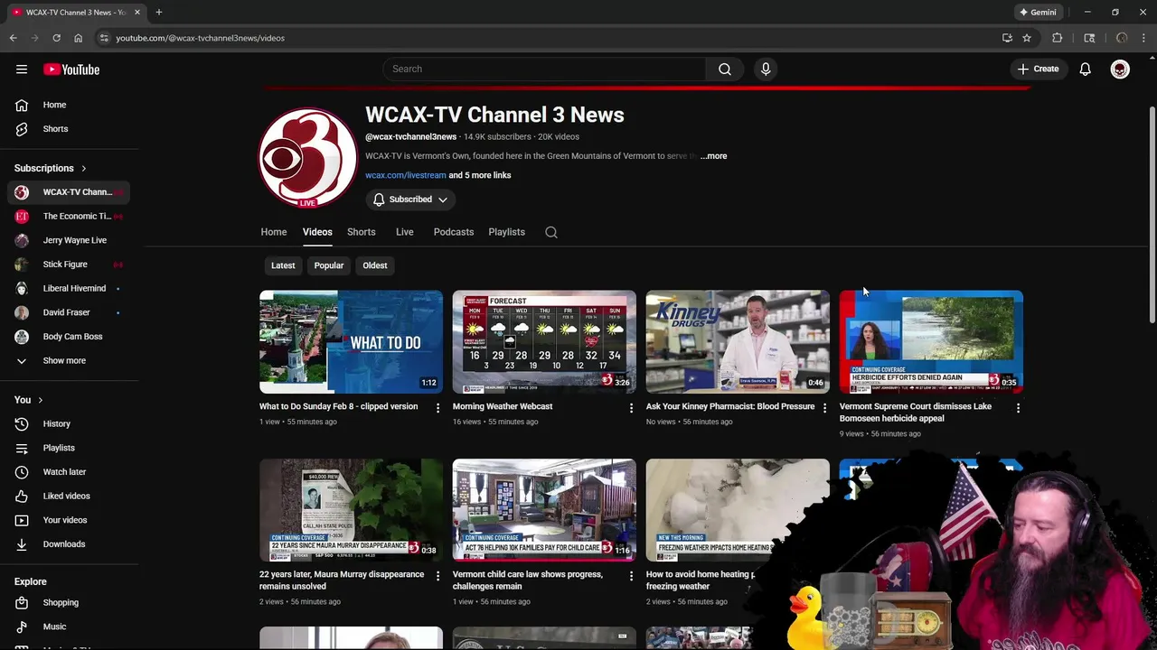Go to Home in sidebar
Screen dimensions: 1157x650
coord(69,105)
